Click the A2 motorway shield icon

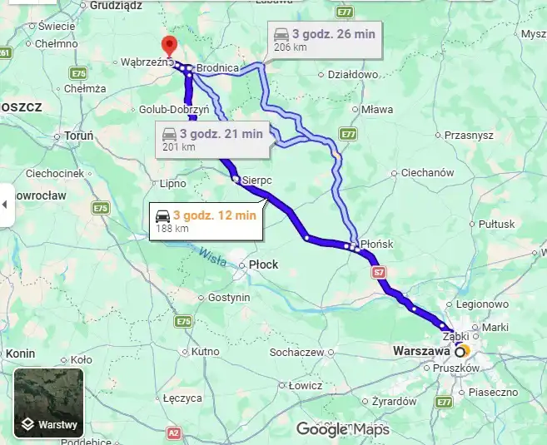pos(174,433)
